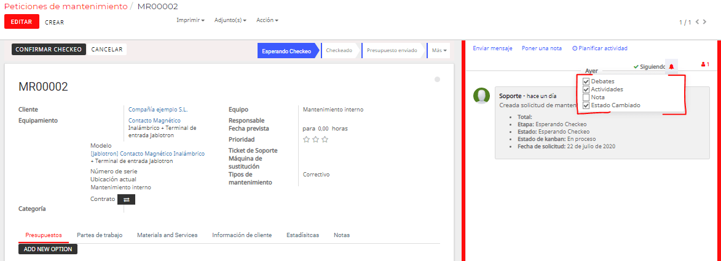Click CONFIRMAR CHECKEO button
Screen dimensions: 721x261
[49, 50]
